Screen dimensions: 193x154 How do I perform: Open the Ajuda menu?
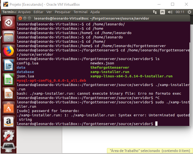pyautogui.click(x=95, y=12)
